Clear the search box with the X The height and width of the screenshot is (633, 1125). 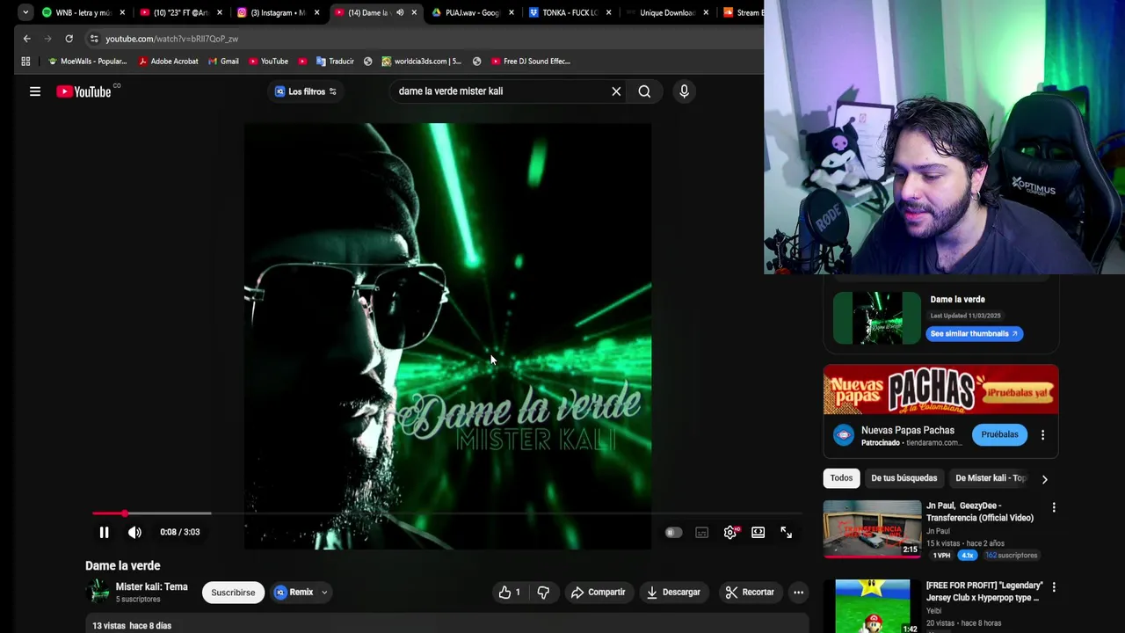click(616, 91)
